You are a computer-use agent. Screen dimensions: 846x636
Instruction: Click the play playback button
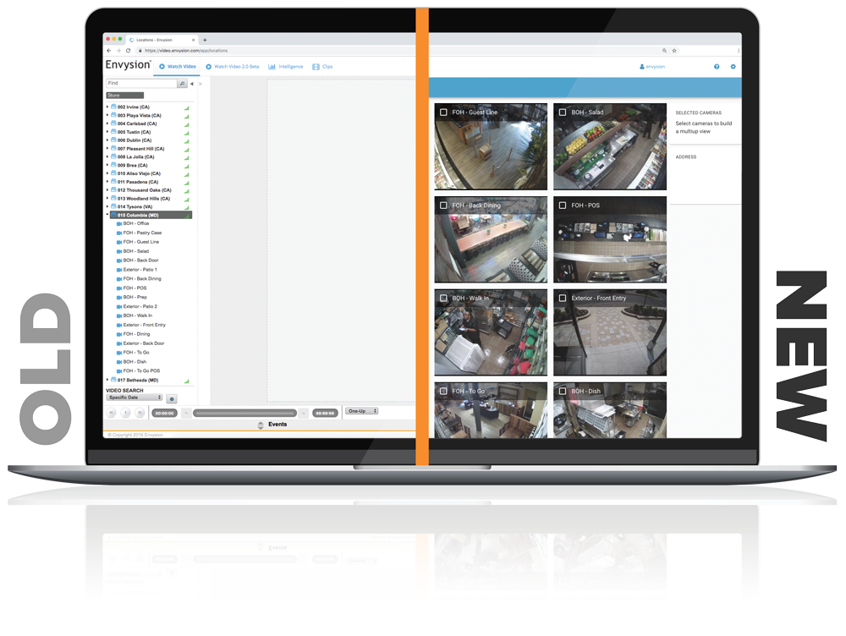click(x=126, y=413)
